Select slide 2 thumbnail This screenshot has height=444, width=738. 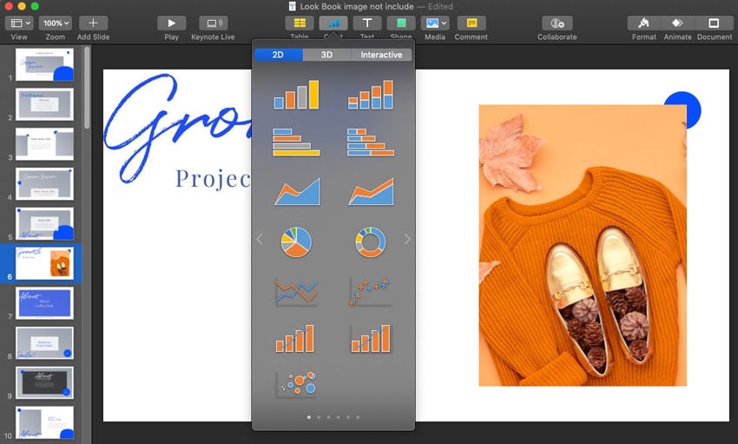(44, 104)
